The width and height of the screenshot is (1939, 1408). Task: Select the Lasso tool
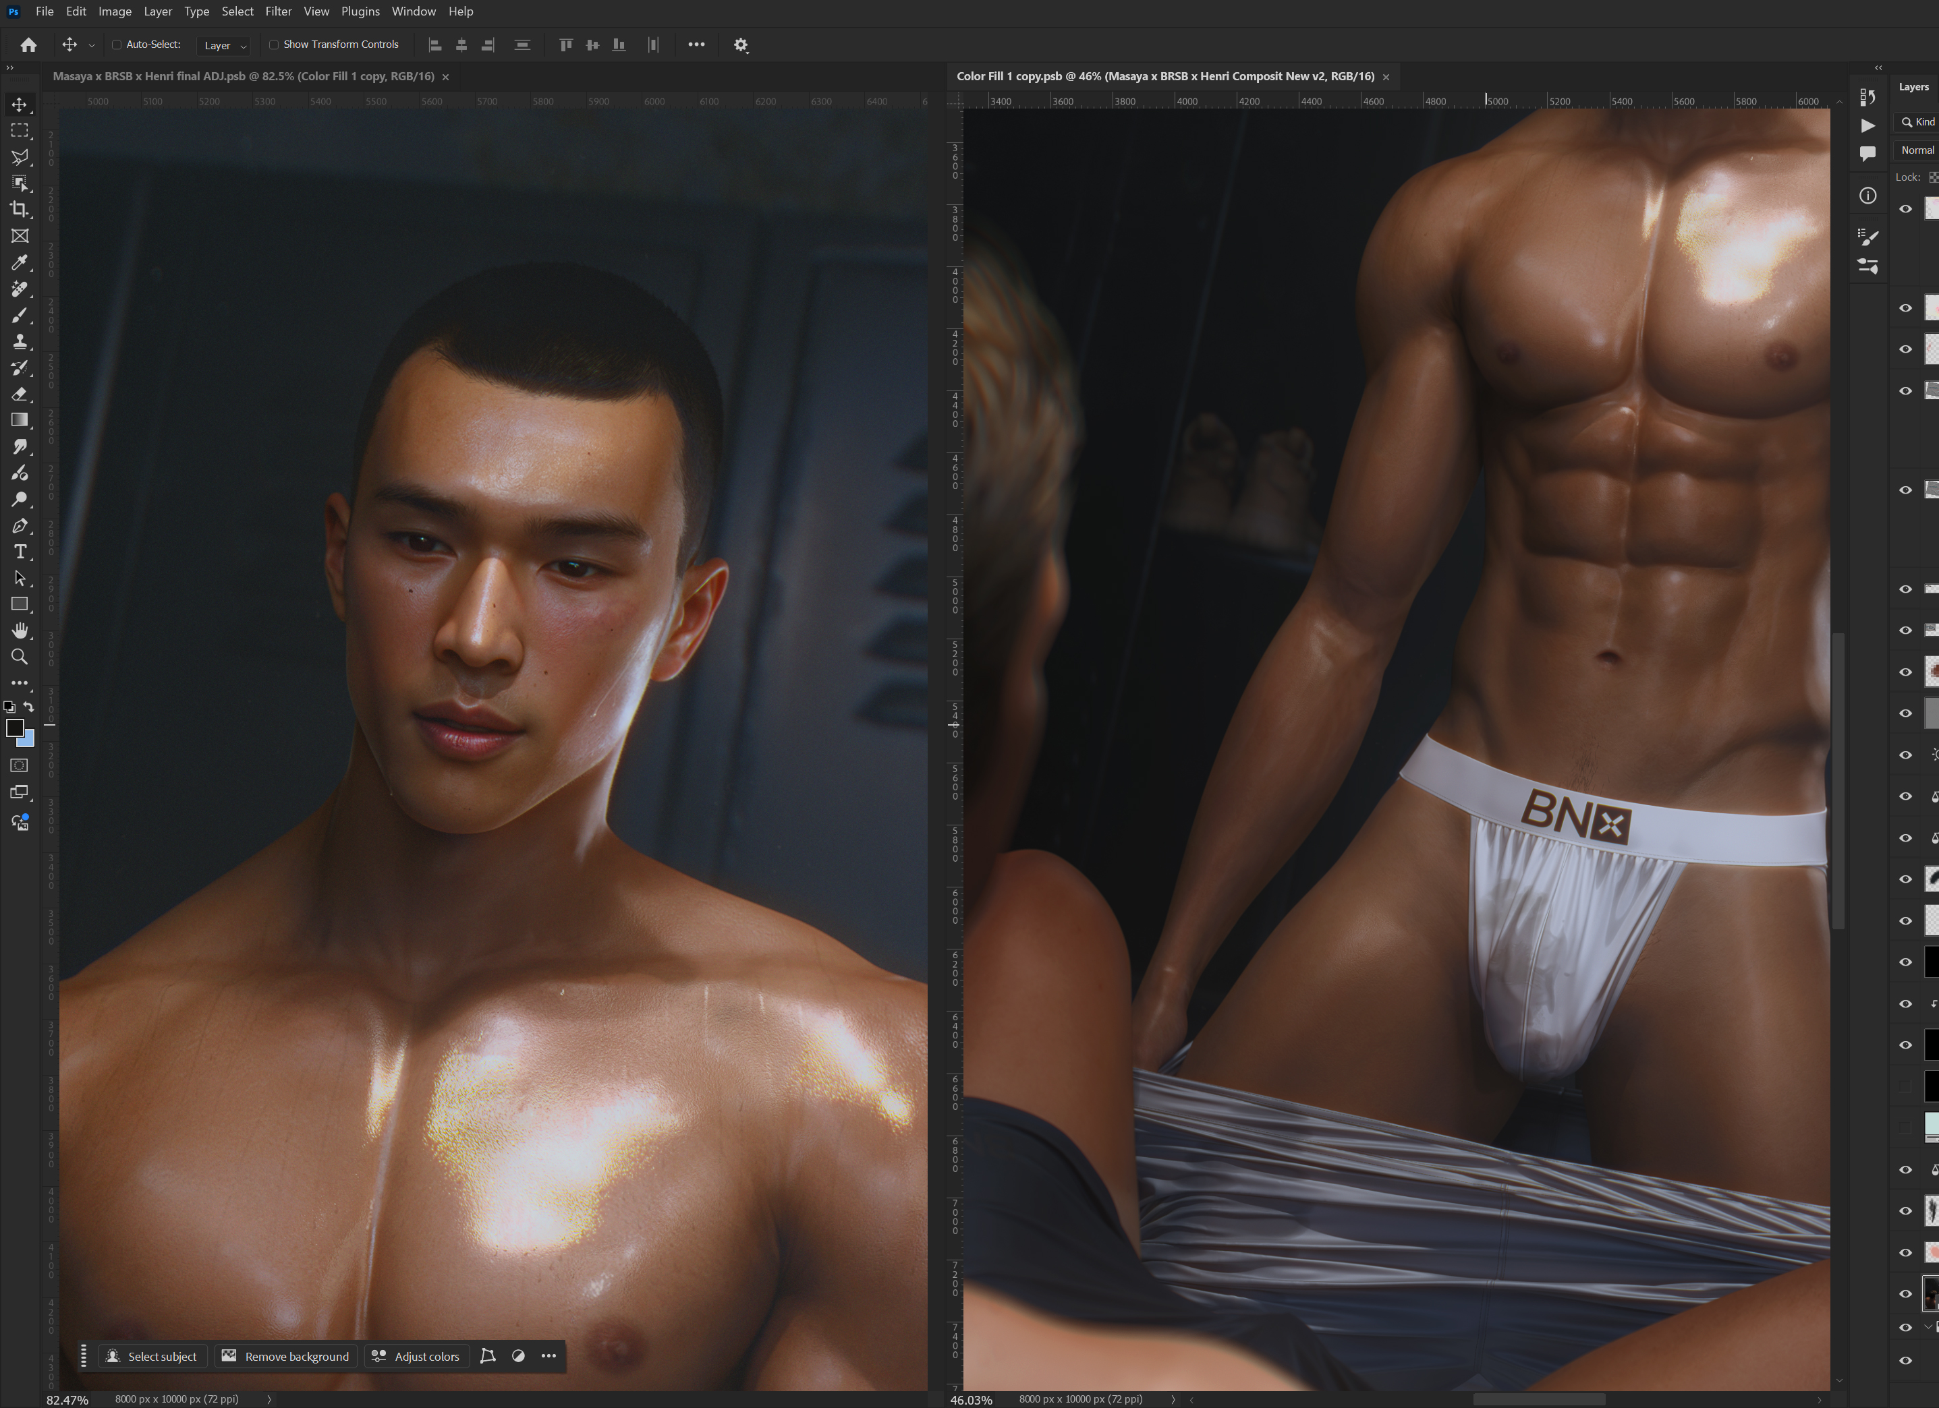[19, 157]
